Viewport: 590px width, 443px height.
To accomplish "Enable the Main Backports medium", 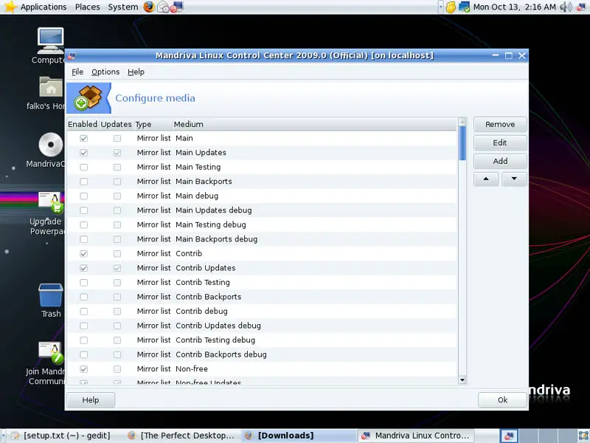I will 83,182.
